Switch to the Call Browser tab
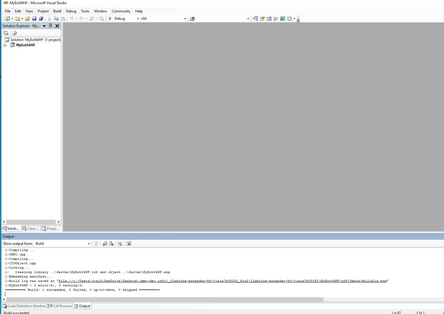The width and height of the screenshot is (444, 314). (x=60, y=306)
